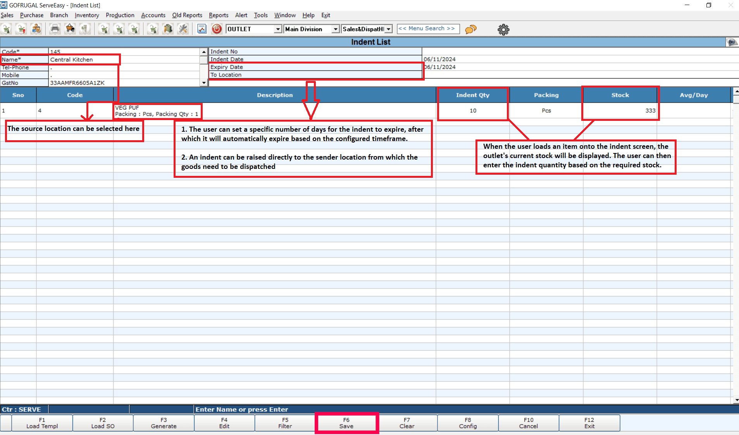Open the F8 Config button
This screenshot has height=435, width=739.
coord(468,423)
